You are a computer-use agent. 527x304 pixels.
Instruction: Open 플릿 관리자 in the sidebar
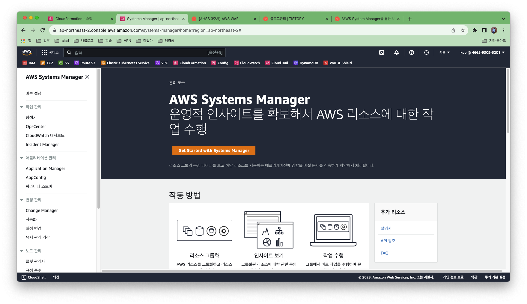[35, 261]
